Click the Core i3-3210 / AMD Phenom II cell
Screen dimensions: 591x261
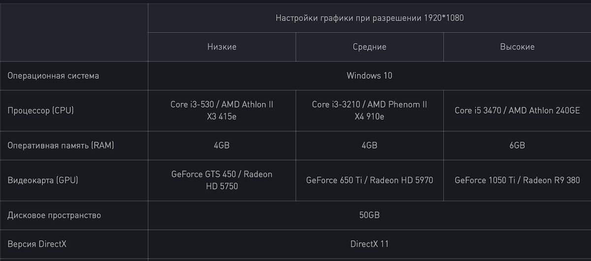(x=369, y=110)
